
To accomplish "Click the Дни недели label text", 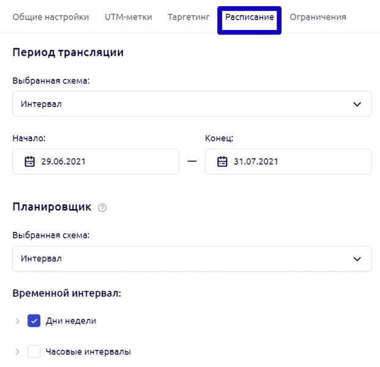I will [71, 321].
